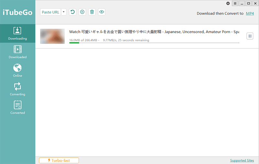Open settings with the gear icon

pos(228,4)
